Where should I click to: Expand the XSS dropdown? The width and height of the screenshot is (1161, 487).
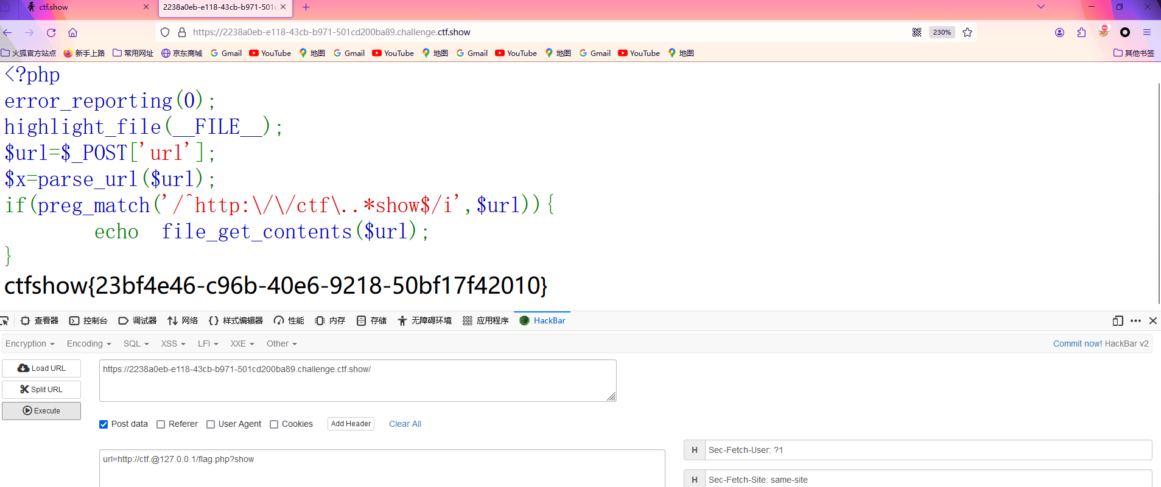[174, 344]
